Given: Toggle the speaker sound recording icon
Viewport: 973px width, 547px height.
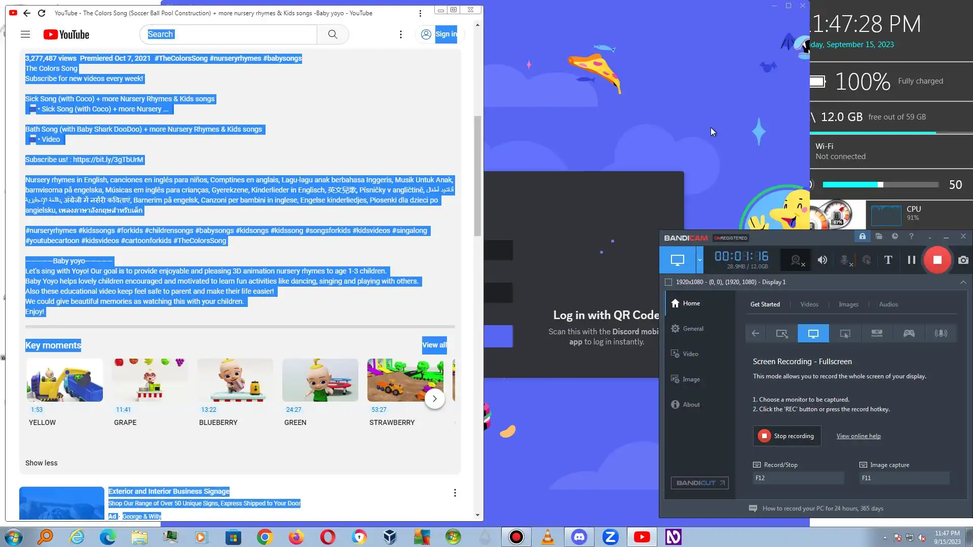Looking at the screenshot, I should click(822, 260).
